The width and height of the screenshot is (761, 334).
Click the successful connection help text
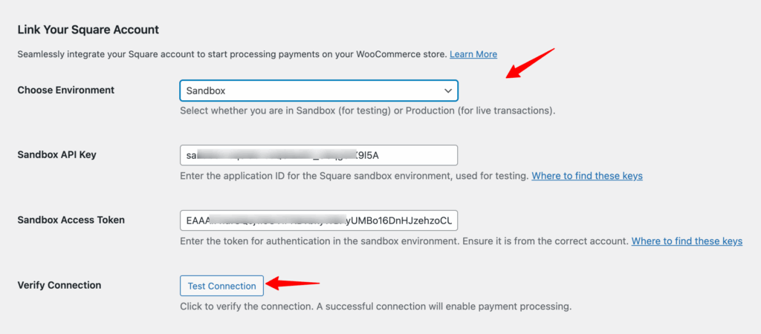point(375,306)
